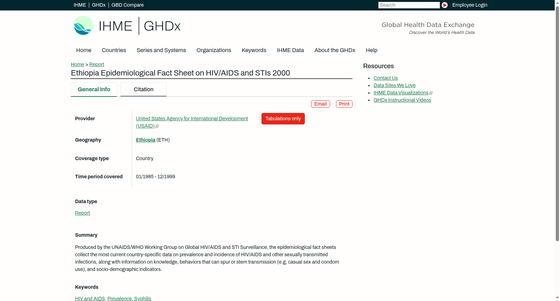560x301 pixels.
Task: Click the 'Country' coverage type value
Action: point(145,159)
